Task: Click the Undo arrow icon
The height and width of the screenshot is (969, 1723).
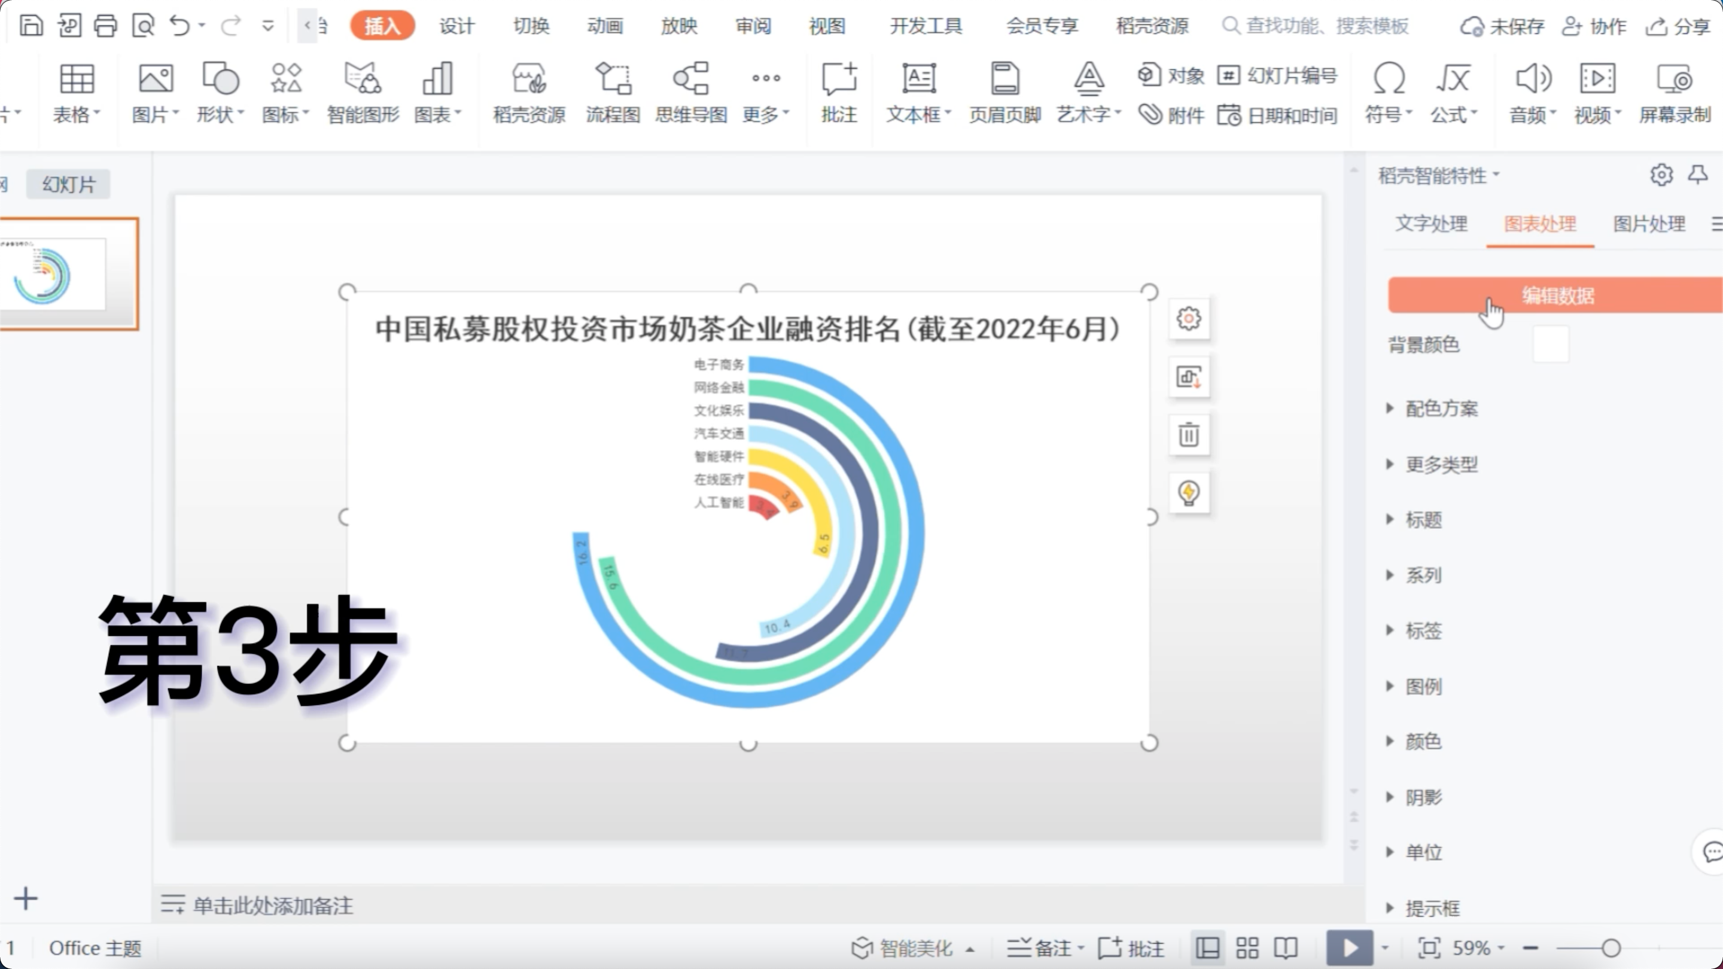Action: click(180, 25)
